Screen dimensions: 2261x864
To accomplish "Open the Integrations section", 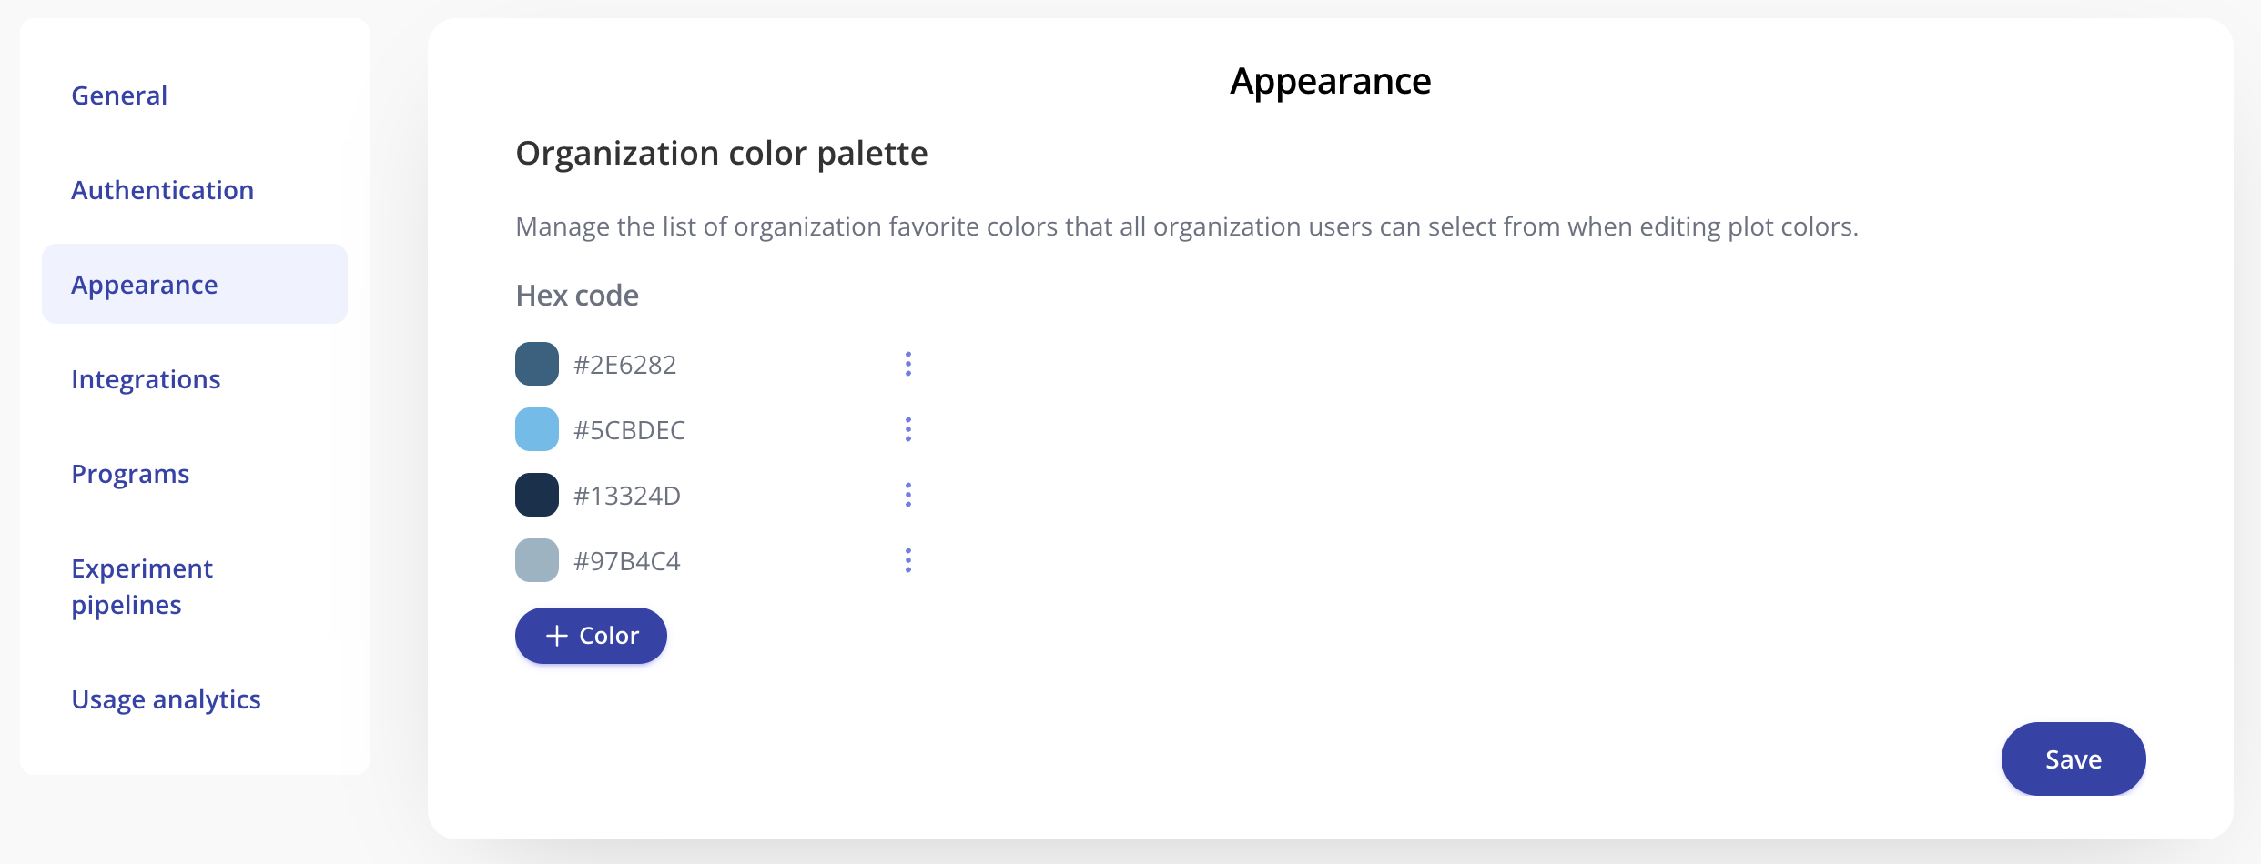I will (146, 379).
